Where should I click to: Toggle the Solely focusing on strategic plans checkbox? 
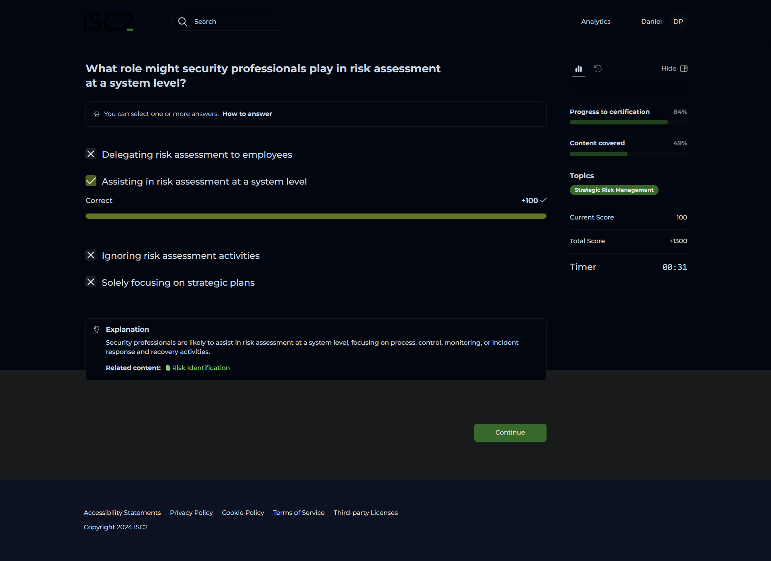point(91,282)
